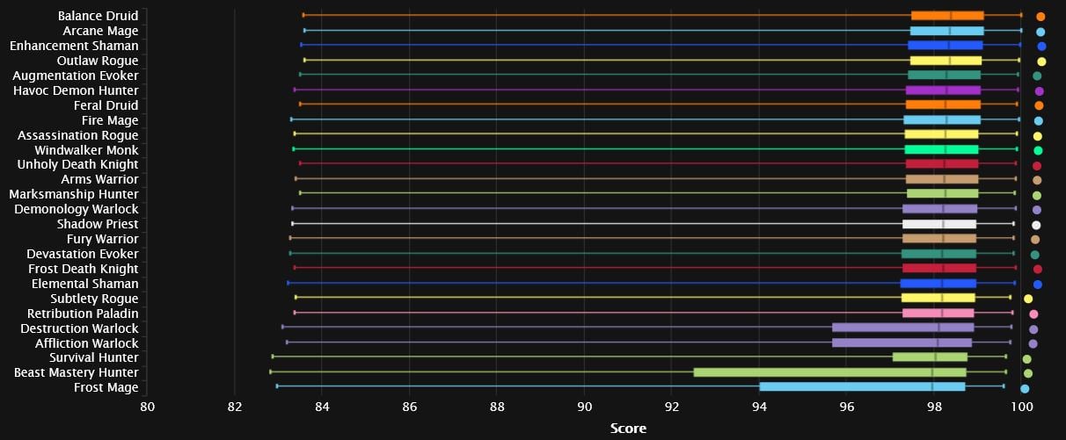Click the Windwalker Monk label

(86, 150)
